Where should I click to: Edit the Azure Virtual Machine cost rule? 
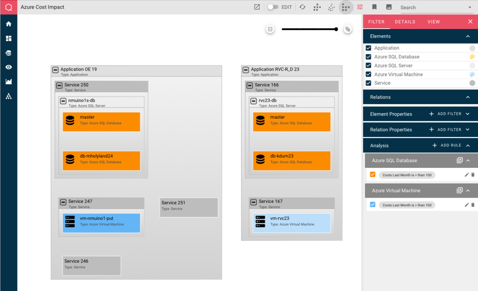click(466, 205)
